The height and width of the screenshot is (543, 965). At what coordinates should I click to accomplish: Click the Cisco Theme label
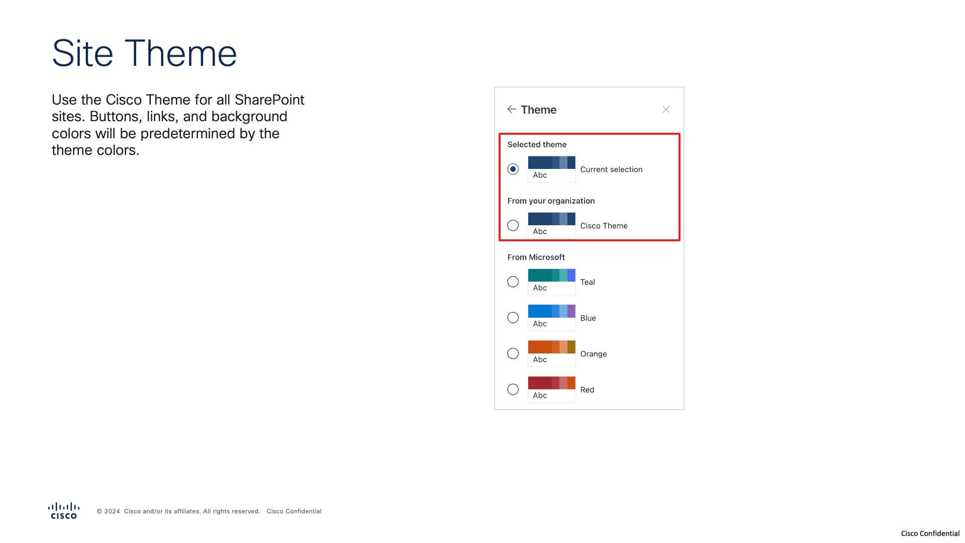(604, 226)
